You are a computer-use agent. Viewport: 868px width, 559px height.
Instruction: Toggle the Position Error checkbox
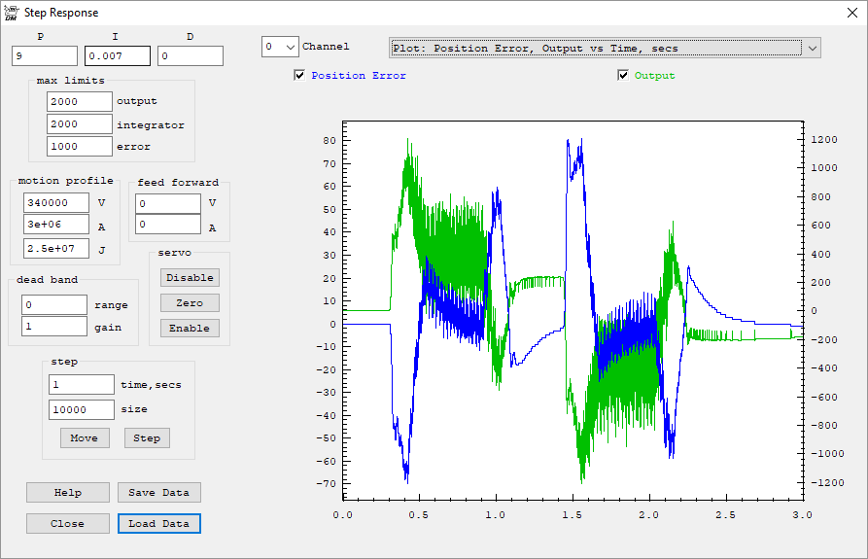point(299,76)
